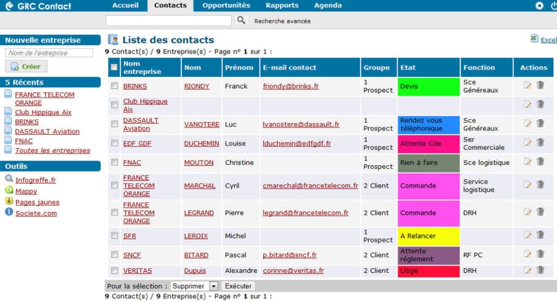Edit the VERITAS Dupuis row
Viewport: 557px width, 302px height.
[528, 270]
